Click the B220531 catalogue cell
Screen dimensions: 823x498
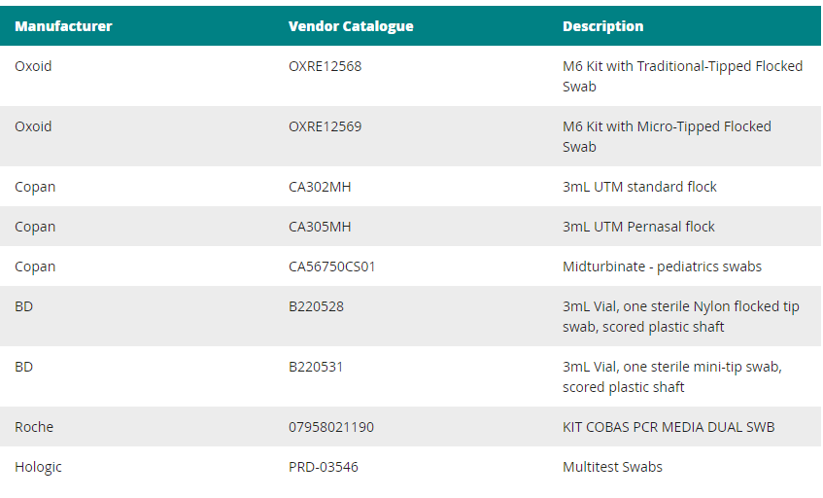[316, 367]
